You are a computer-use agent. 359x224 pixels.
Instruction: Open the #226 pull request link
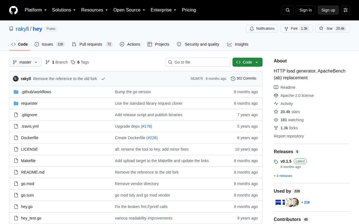(152, 138)
